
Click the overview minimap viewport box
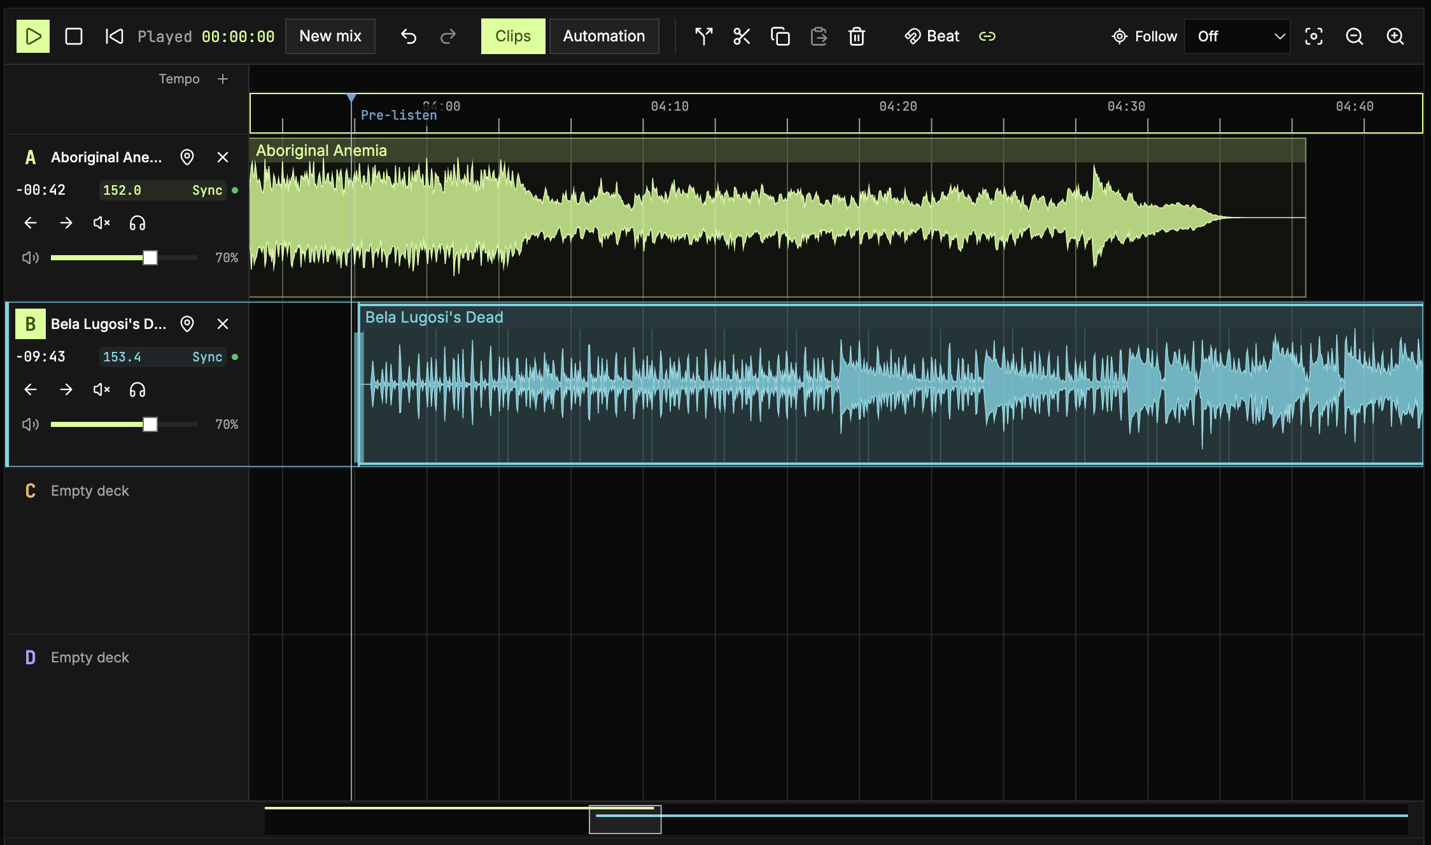click(x=625, y=819)
